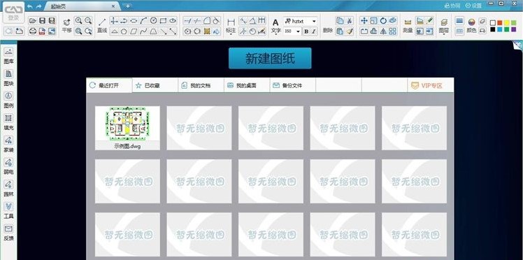Viewport: 523px width, 260px height.
Task: Open the 工具 tools sidebar item
Action: pos(8,210)
